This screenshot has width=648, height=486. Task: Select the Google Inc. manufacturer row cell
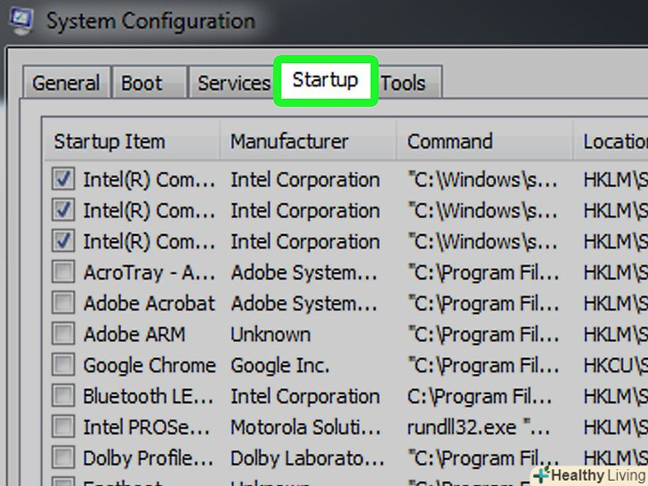[x=279, y=366]
